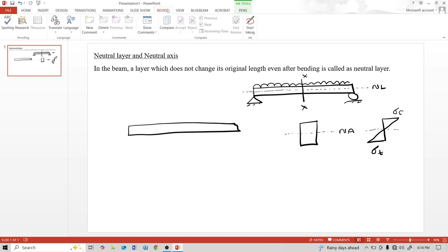Open the PENS tab under Ink Tools
Screen dimensions: 448x252
pyautogui.click(x=243, y=10)
